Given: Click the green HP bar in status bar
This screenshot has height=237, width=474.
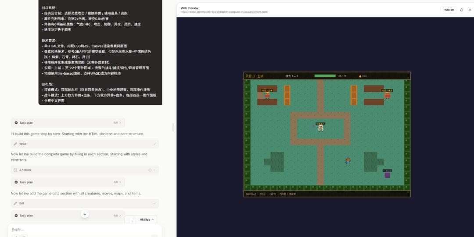Looking at the screenshot, I should (x=325, y=76).
